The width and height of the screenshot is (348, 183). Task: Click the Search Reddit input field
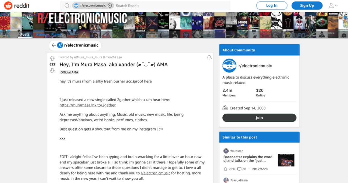(171, 6)
